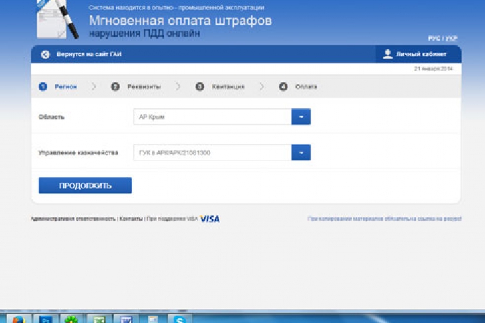Click the АР Крым region field
This screenshot has width=485, height=323.
click(x=212, y=117)
